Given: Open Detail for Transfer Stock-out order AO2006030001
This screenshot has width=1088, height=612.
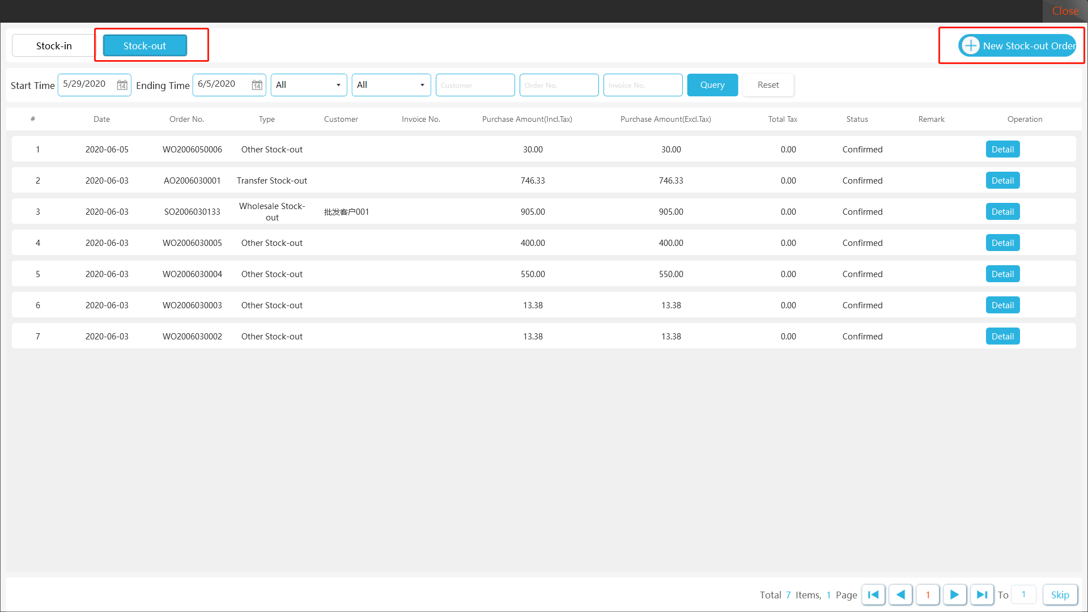Looking at the screenshot, I should (1002, 180).
